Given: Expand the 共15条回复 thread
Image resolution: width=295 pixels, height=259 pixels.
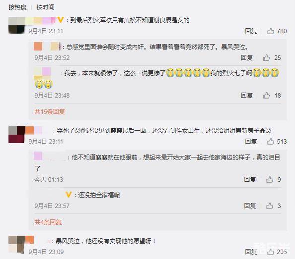Looking at the screenshot, I should pyautogui.click(x=50, y=112).
